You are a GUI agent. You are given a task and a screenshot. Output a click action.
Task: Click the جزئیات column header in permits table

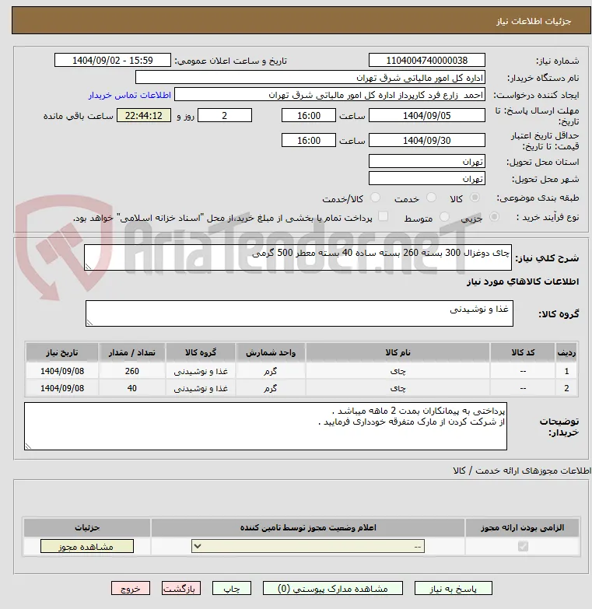coord(87,527)
